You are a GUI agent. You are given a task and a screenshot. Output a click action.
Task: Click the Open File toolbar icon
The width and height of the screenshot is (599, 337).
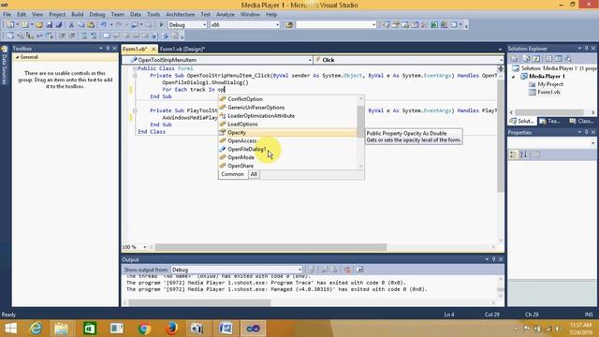click(x=39, y=25)
